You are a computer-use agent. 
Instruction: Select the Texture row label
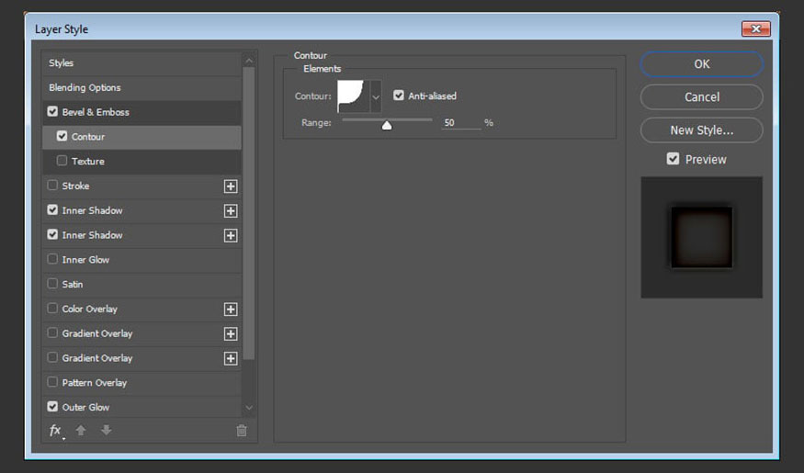[88, 162]
